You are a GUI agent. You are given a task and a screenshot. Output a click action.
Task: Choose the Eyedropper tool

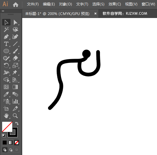(x=6, y=94)
